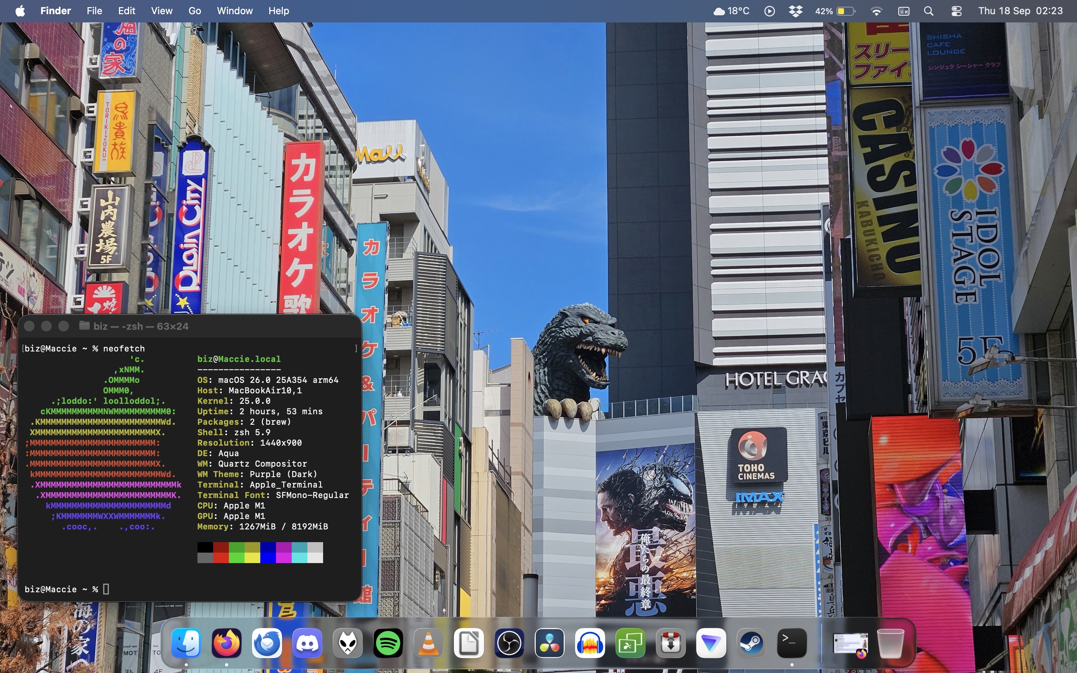Click the 'Resolution: 1440x900' line
Image resolution: width=1077 pixels, height=673 pixels.
[x=250, y=442]
